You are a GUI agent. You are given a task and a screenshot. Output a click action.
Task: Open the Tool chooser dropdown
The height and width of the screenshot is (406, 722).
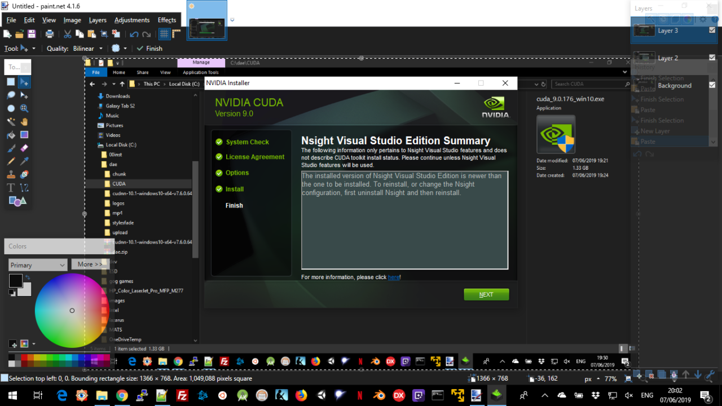(28, 48)
